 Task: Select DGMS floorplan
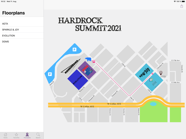coord(22,42)
